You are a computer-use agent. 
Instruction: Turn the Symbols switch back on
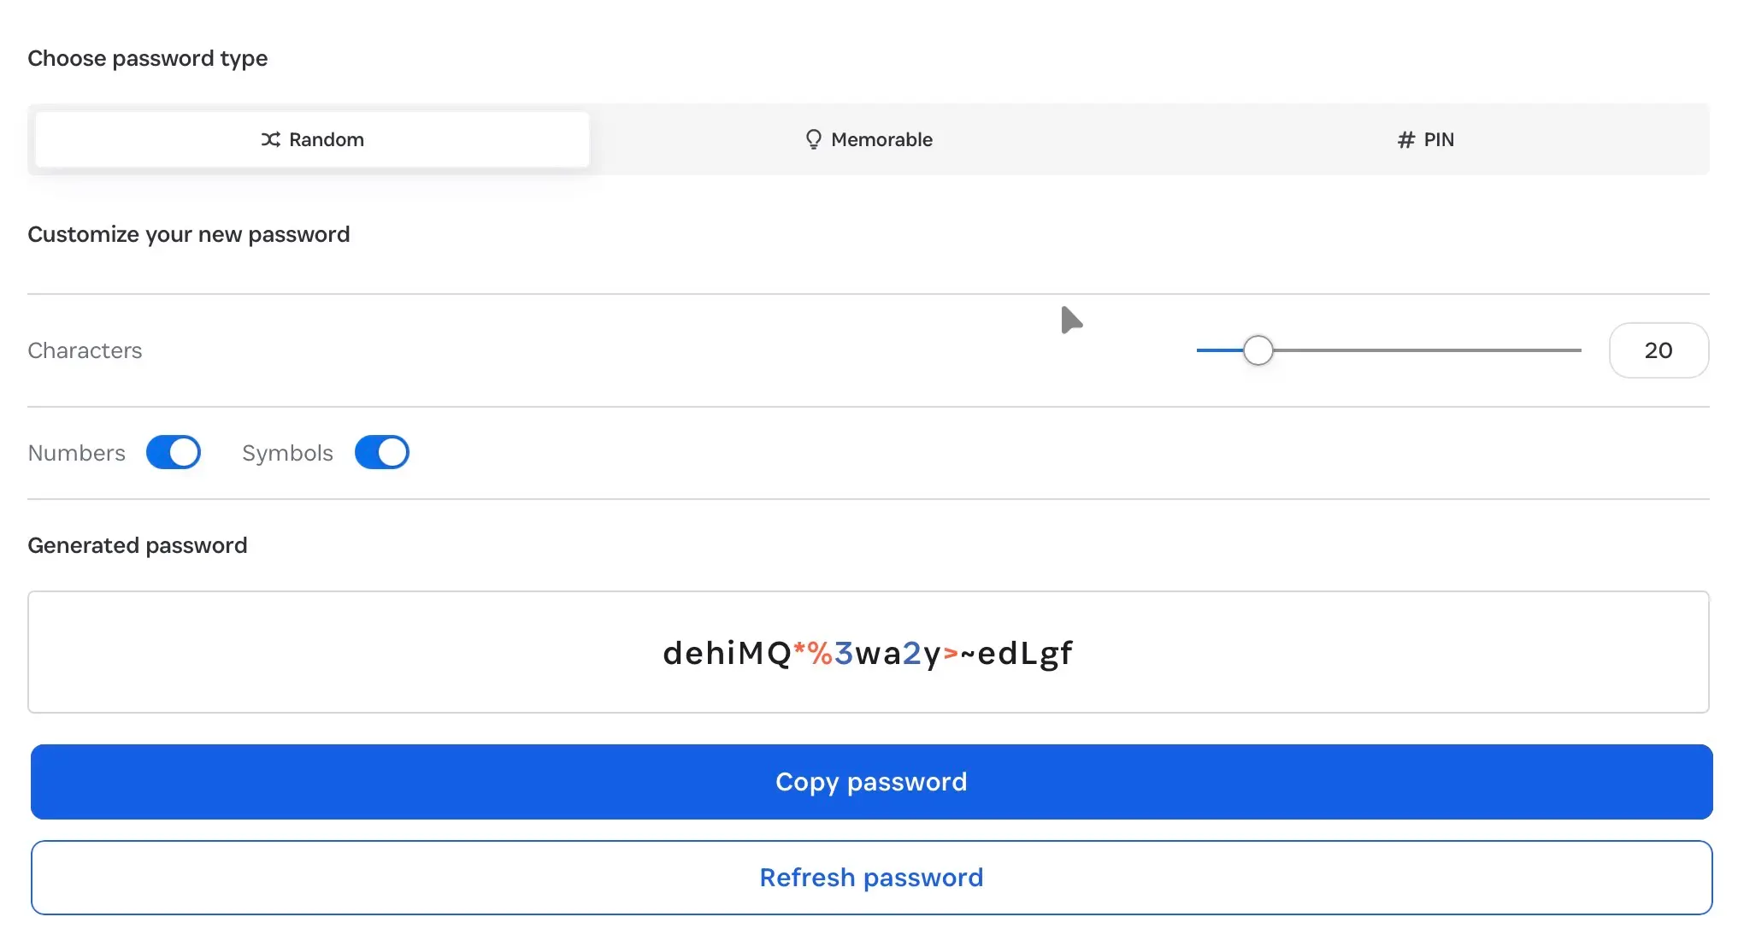click(x=382, y=452)
